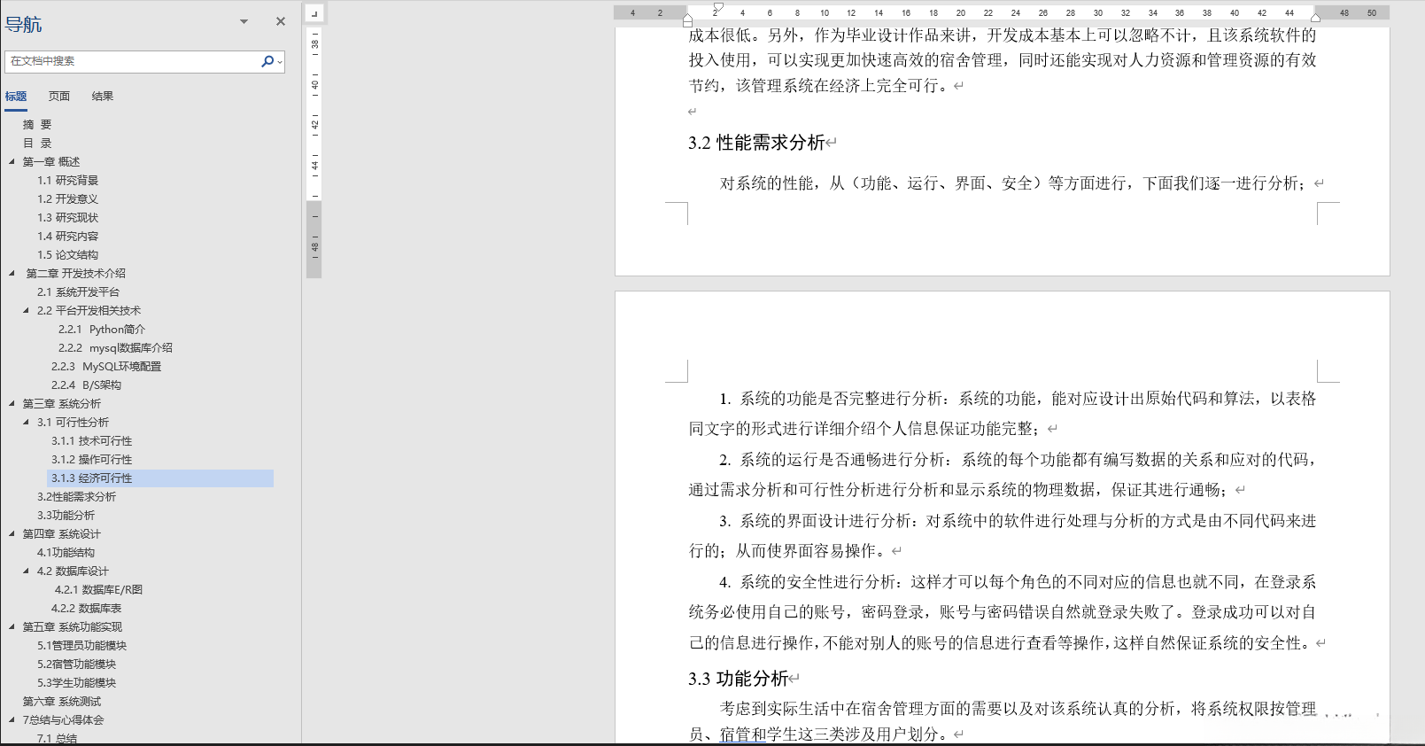
Task: Collapse the 第三章 系统分析 heading
Action: [x=12, y=403]
